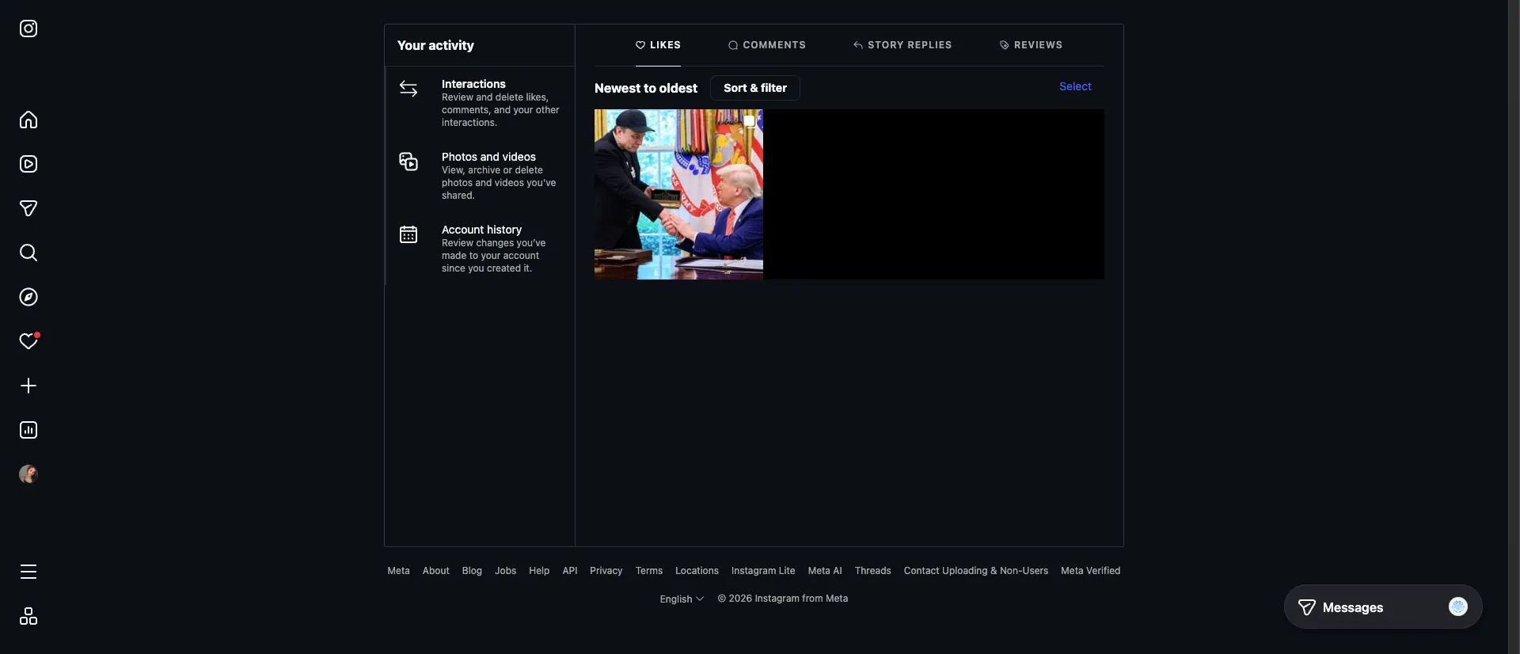Click the Create plus icon
Viewport: 1520px width, 654px height.
[x=28, y=386]
